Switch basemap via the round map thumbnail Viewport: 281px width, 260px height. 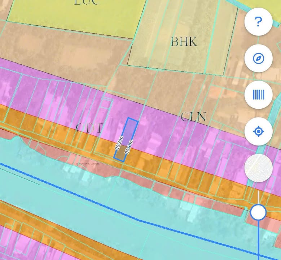point(258,168)
